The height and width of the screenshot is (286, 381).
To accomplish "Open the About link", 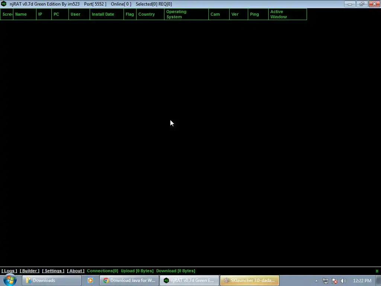I will click(x=76, y=271).
